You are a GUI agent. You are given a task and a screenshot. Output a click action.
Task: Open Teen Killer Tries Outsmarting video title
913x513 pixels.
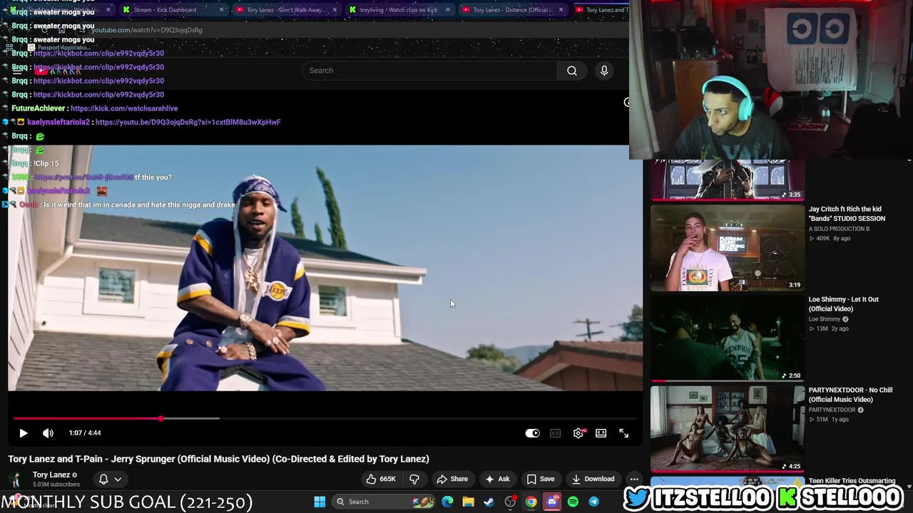click(852, 481)
